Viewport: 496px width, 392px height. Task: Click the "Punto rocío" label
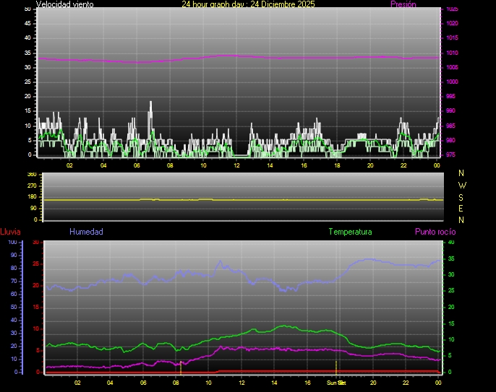[x=435, y=232]
